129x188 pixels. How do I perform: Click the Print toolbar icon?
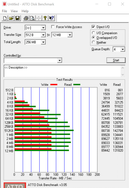(x=26, y=18)
